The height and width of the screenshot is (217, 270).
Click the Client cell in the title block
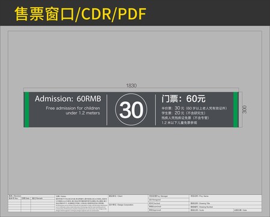(x=128, y=199)
